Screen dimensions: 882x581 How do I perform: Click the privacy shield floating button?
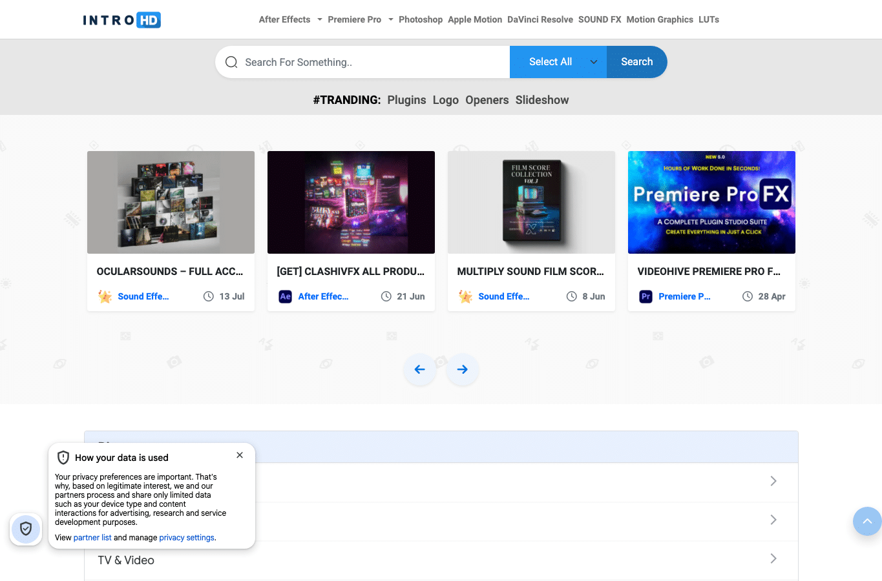26,529
